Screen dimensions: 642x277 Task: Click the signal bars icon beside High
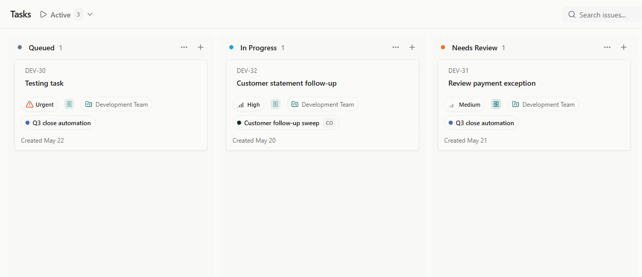pyautogui.click(x=241, y=105)
